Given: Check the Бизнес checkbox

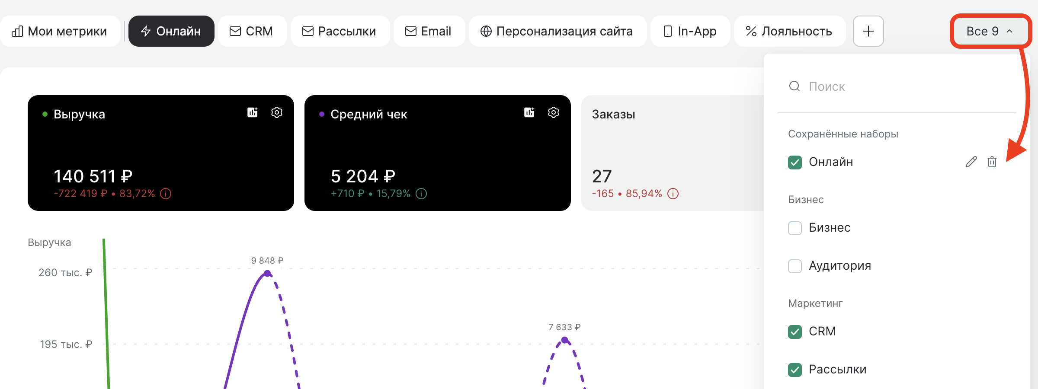Looking at the screenshot, I should tap(795, 228).
